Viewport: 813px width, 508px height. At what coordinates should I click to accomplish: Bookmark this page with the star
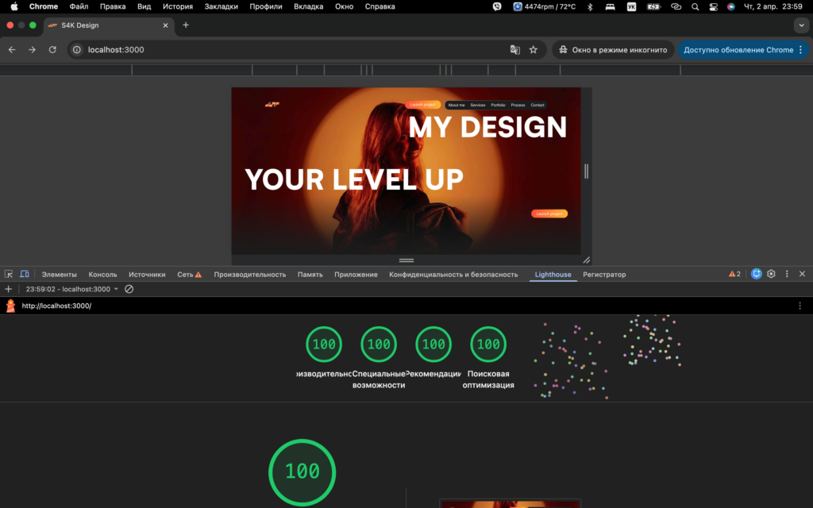click(533, 50)
